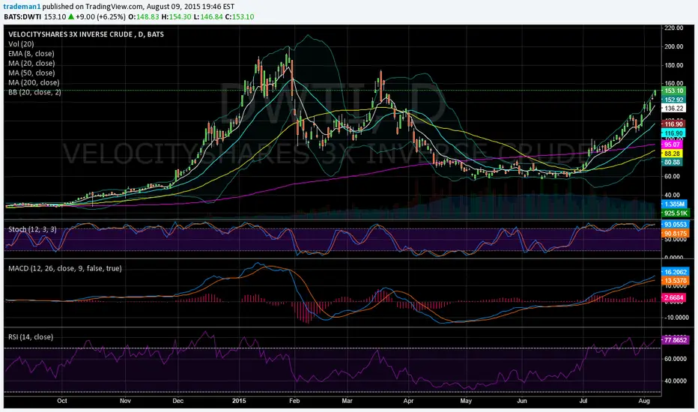
Task: Click the blue 16.2062 MACD value tag
Action: pyautogui.click(x=676, y=272)
